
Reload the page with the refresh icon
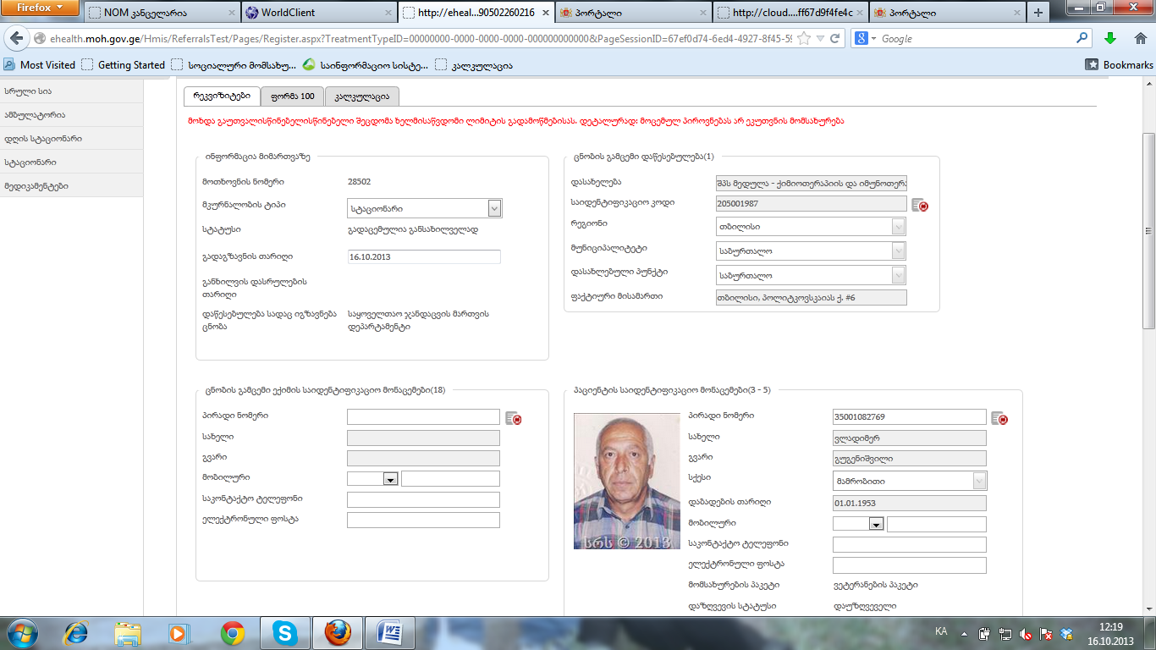pyautogui.click(x=834, y=39)
